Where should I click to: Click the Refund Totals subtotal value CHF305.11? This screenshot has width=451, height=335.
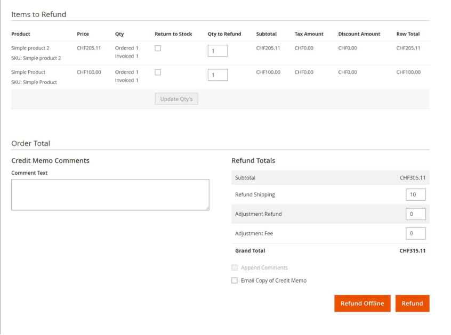(x=413, y=178)
